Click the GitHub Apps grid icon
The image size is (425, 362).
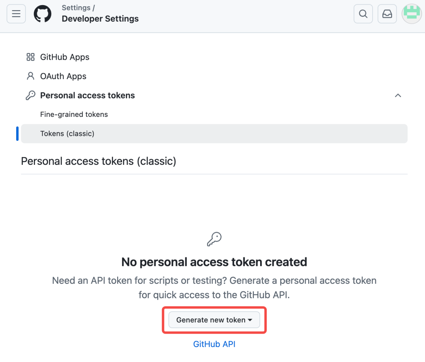pos(30,57)
